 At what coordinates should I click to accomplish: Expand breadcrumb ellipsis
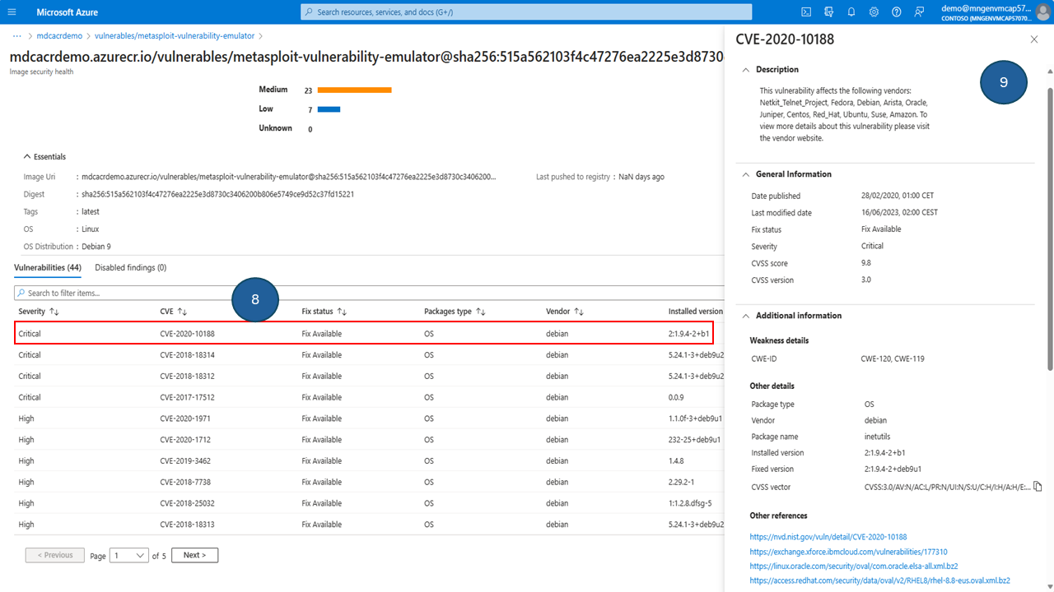(x=17, y=36)
